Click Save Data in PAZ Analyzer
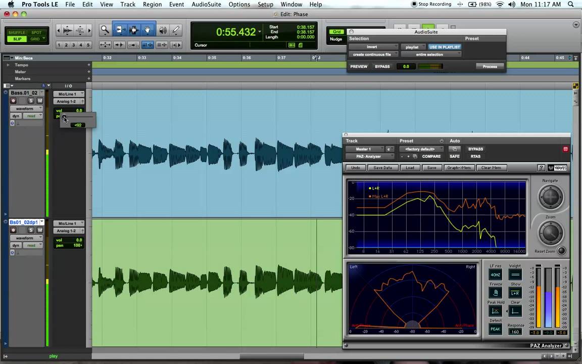582x364 pixels. 382,168
